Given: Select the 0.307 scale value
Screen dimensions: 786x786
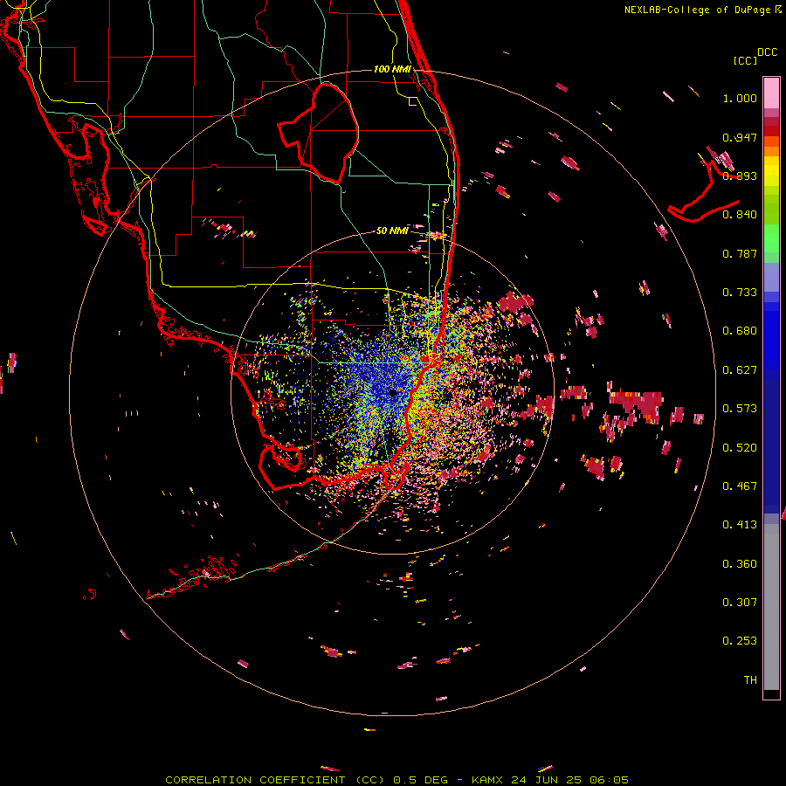Looking at the screenshot, I should (x=740, y=603).
